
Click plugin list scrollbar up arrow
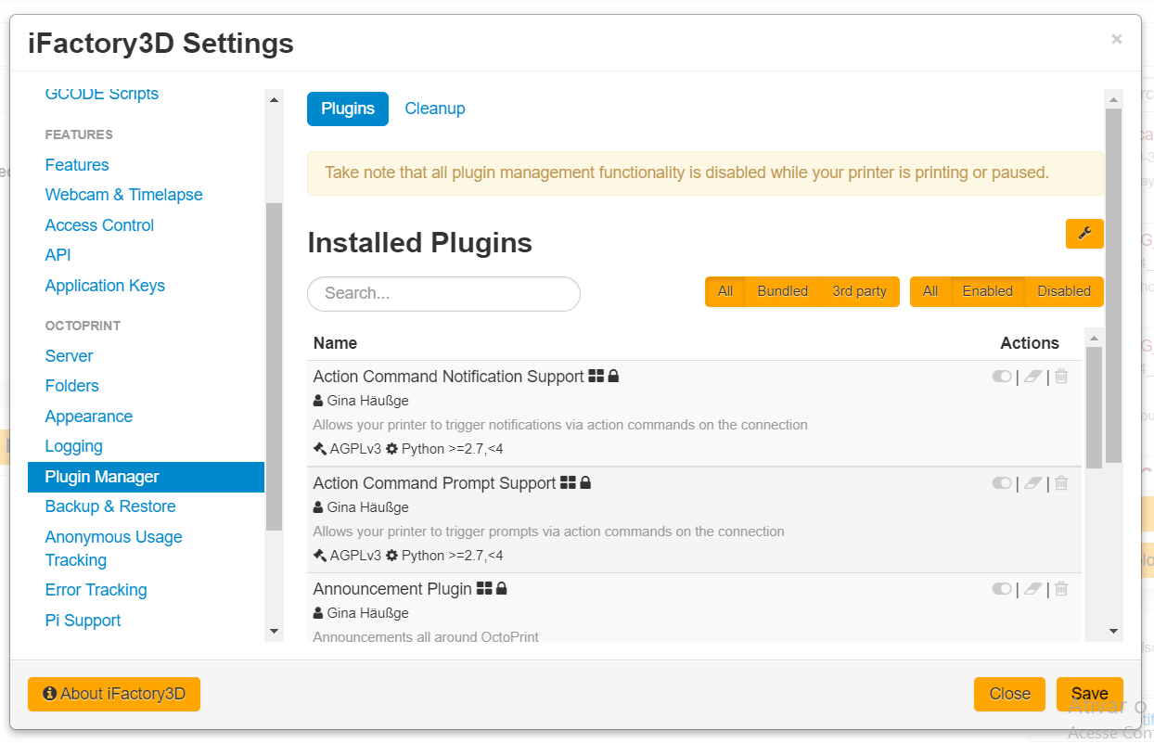pyautogui.click(x=1094, y=337)
